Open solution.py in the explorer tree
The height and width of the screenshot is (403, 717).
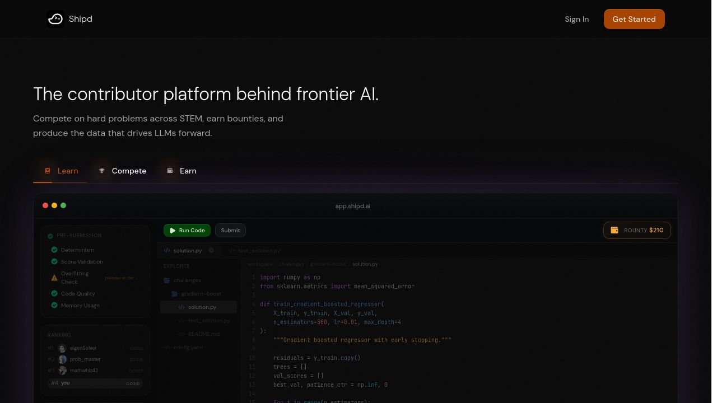198,307
